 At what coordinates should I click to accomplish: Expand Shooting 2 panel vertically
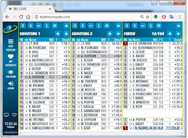99,26
